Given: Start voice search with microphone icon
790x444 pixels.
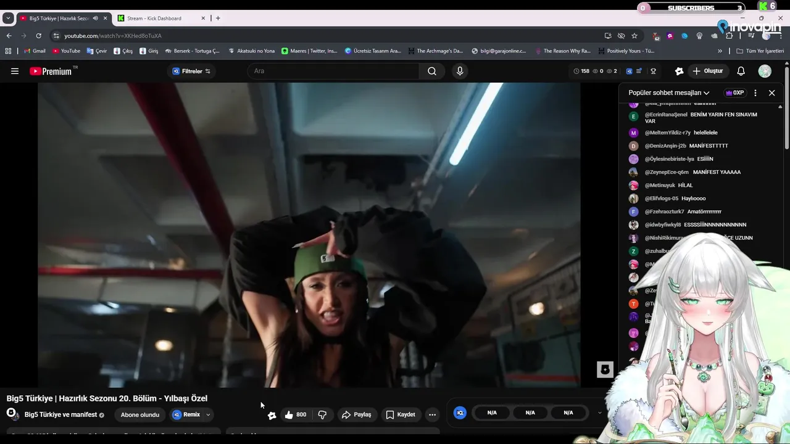Looking at the screenshot, I should (460, 71).
